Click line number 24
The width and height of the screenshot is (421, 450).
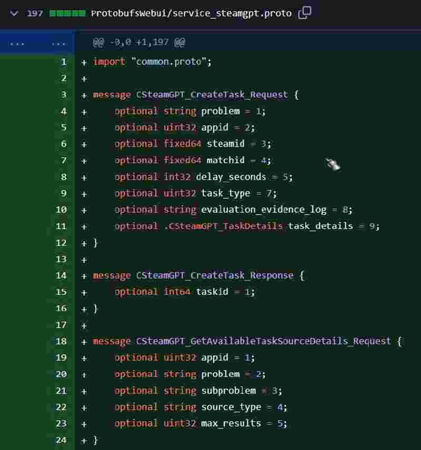click(x=62, y=439)
